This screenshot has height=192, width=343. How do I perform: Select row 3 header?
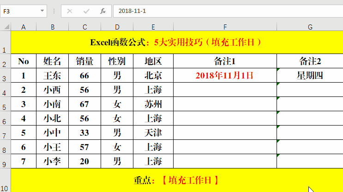[6, 75]
